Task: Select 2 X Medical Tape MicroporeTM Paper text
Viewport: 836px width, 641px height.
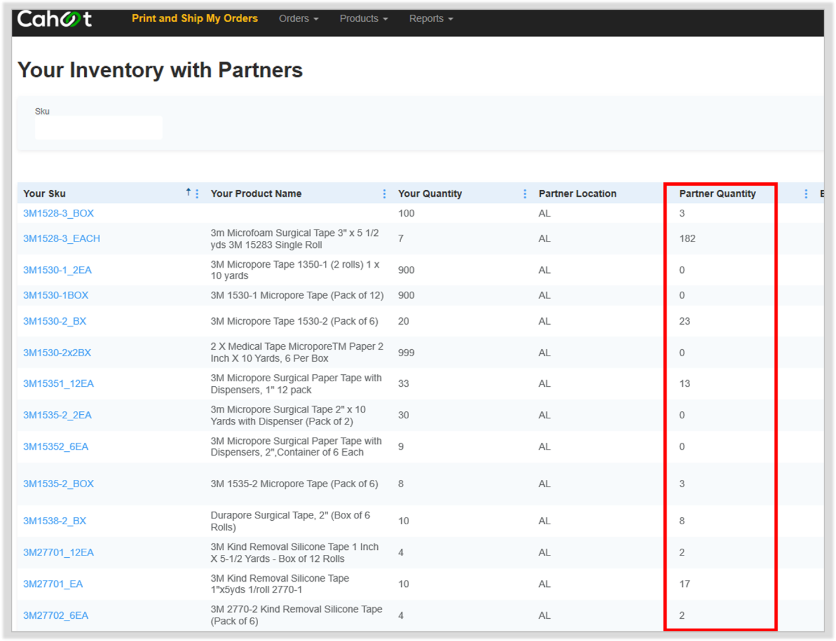Action: (297, 353)
